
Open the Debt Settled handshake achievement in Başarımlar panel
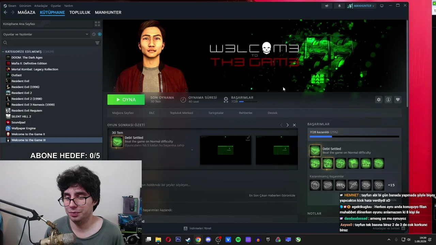coord(315,150)
